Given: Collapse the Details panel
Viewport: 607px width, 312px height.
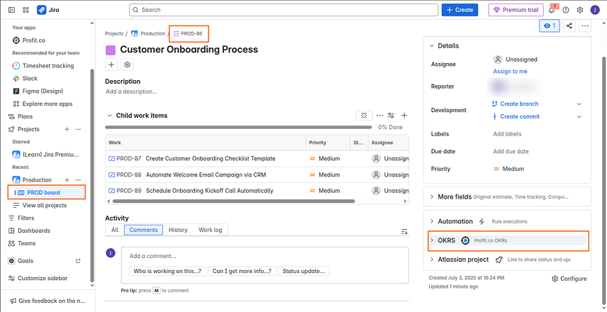Looking at the screenshot, I should point(432,45).
